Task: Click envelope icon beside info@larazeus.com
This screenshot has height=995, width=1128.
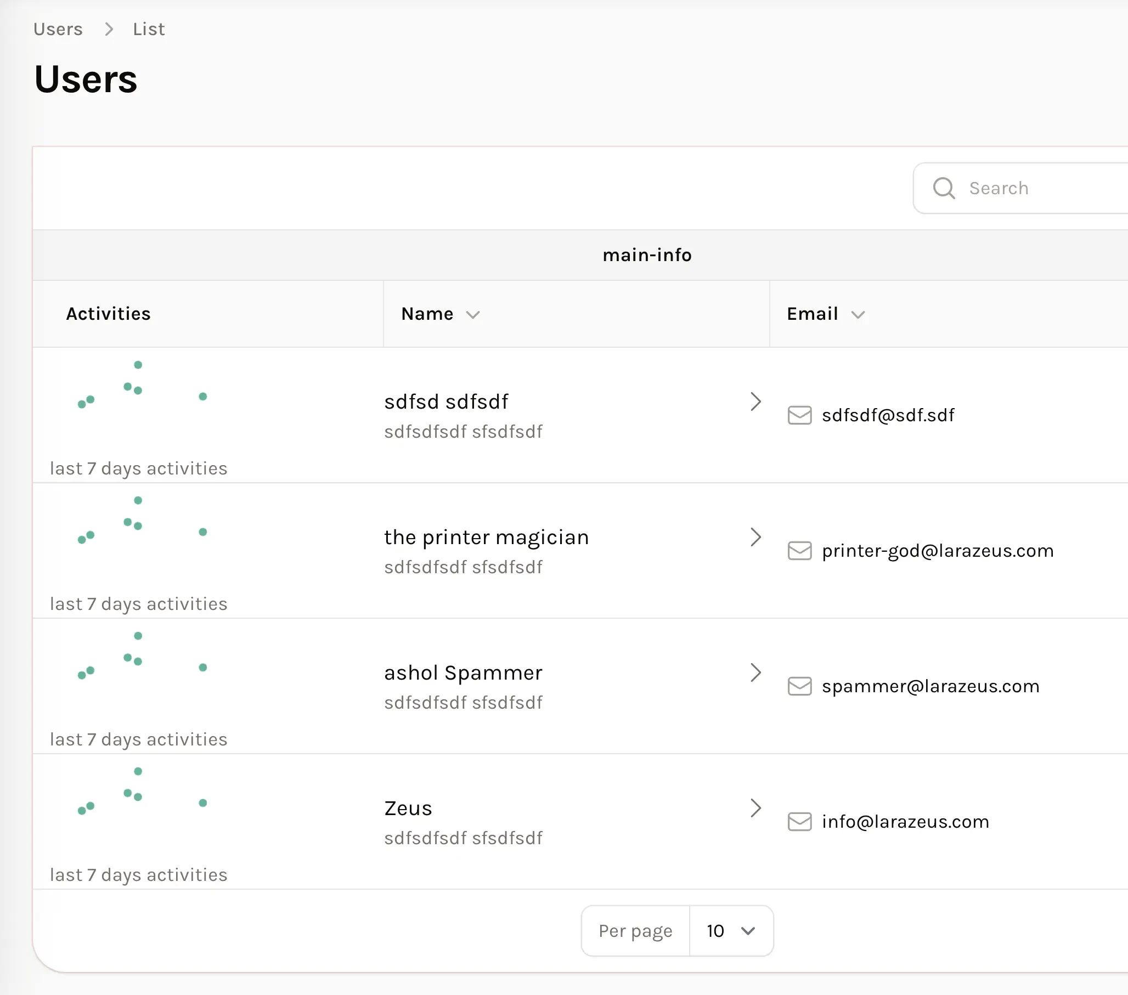Action: 799,822
